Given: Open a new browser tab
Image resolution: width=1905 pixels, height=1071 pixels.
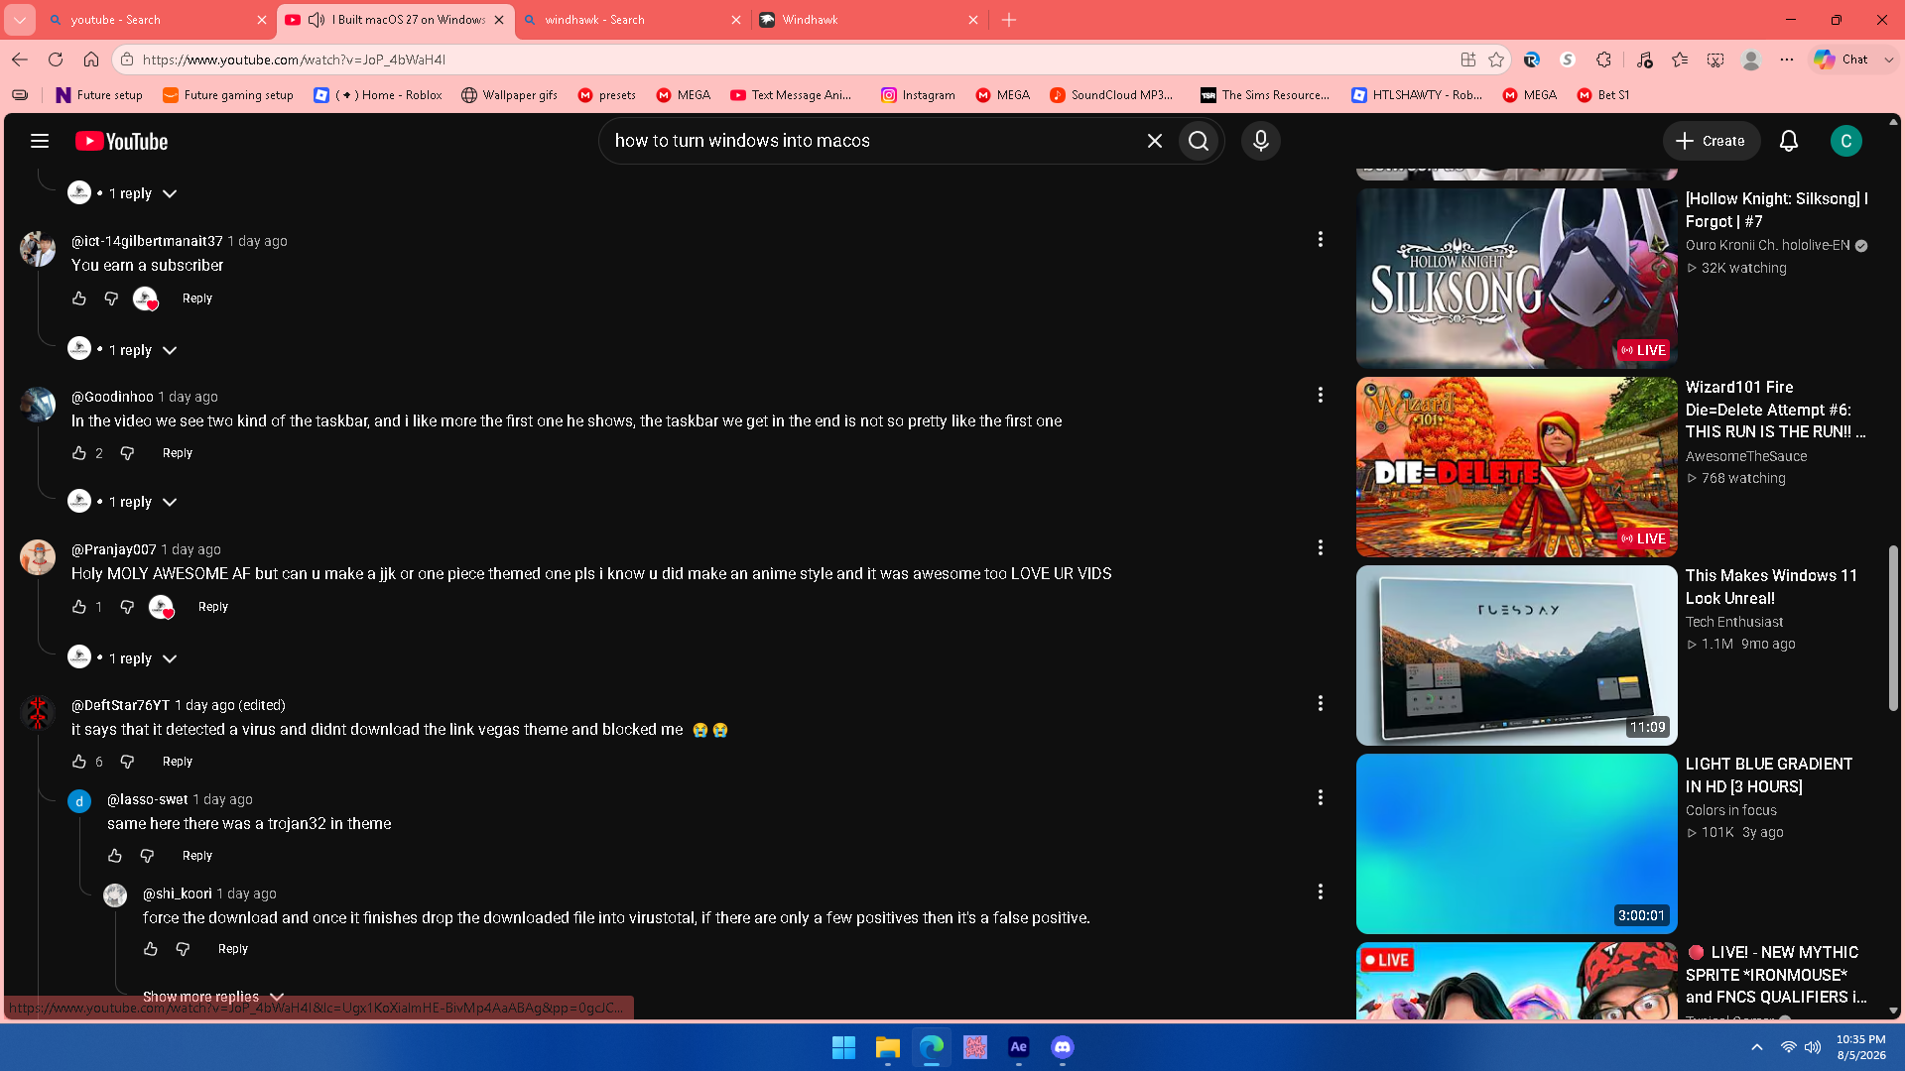Looking at the screenshot, I should click(1009, 20).
